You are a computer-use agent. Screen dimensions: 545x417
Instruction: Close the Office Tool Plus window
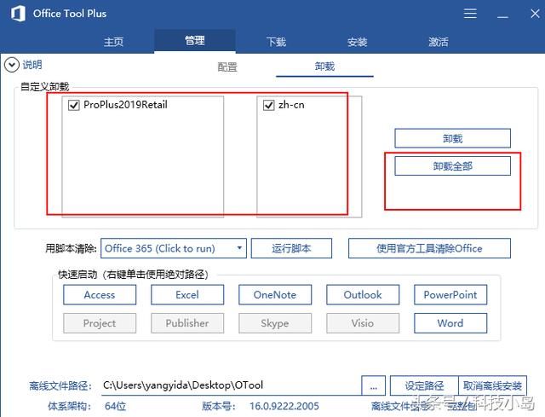[535, 14]
